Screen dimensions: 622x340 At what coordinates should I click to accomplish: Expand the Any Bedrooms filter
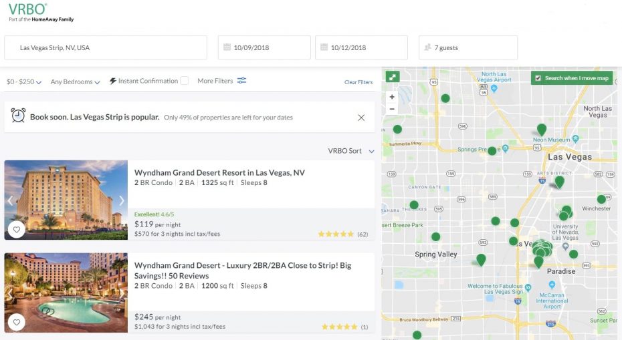click(75, 81)
